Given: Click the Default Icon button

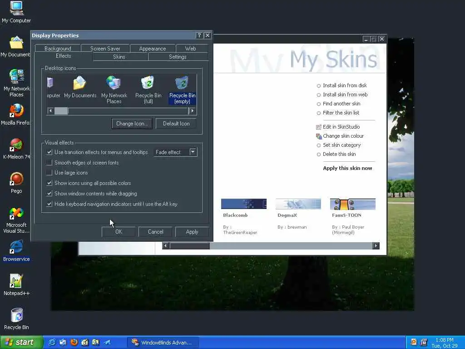Looking at the screenshot, I should coord(176,124).
